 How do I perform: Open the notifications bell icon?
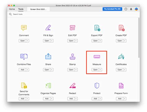coord(131,9)
